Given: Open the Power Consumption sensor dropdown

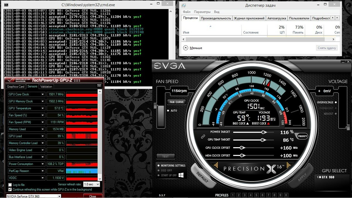Looking at the screenshot, I should point(43,164).
